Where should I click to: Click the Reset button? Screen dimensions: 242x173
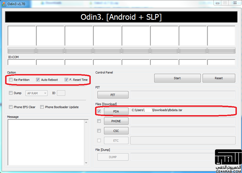(219, 78)
